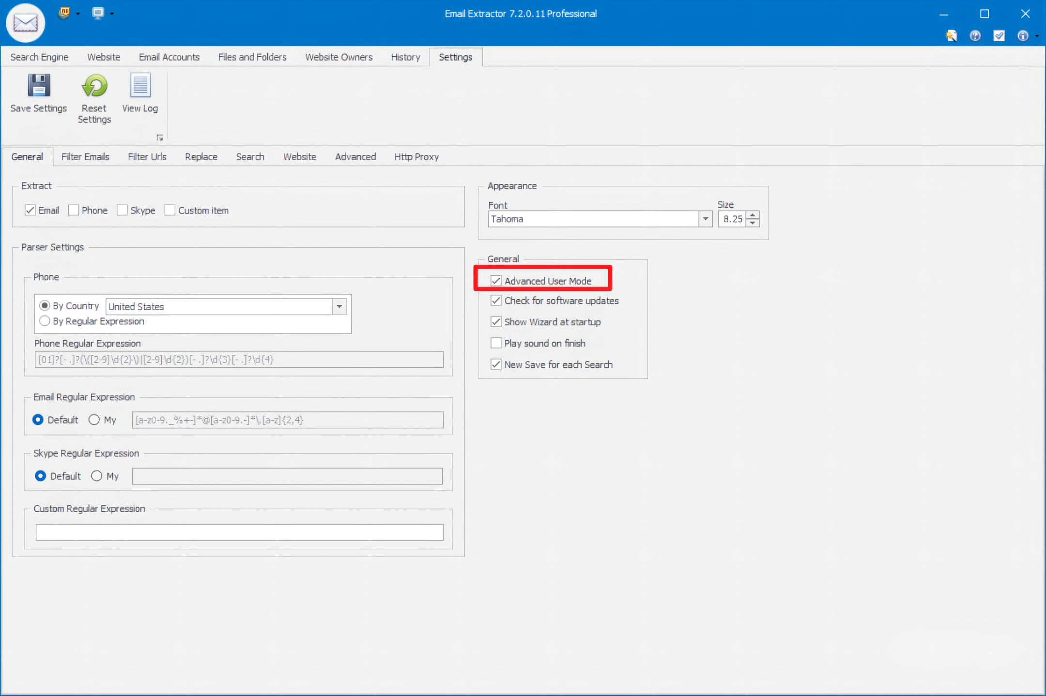The height and width of the screenshot is (696, 1046).
Task: Maximize the Email Extractor window
Action: point(984,14)
